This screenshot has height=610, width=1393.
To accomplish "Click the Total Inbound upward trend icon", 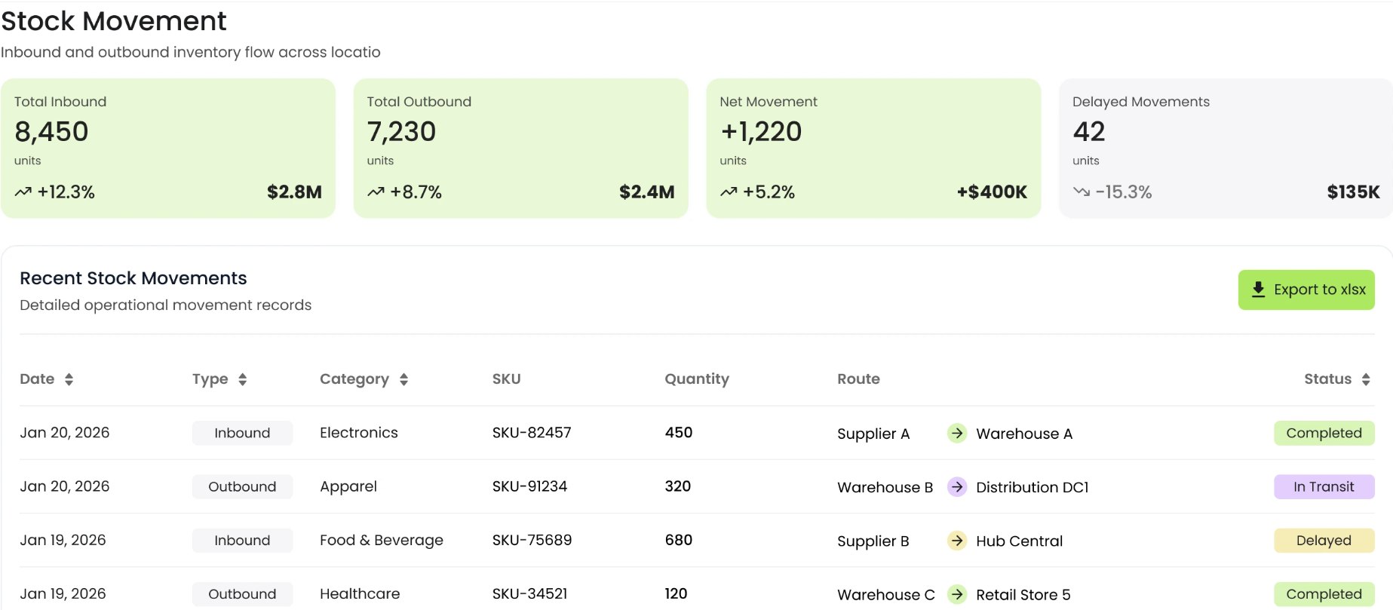I will pos(23,192).
